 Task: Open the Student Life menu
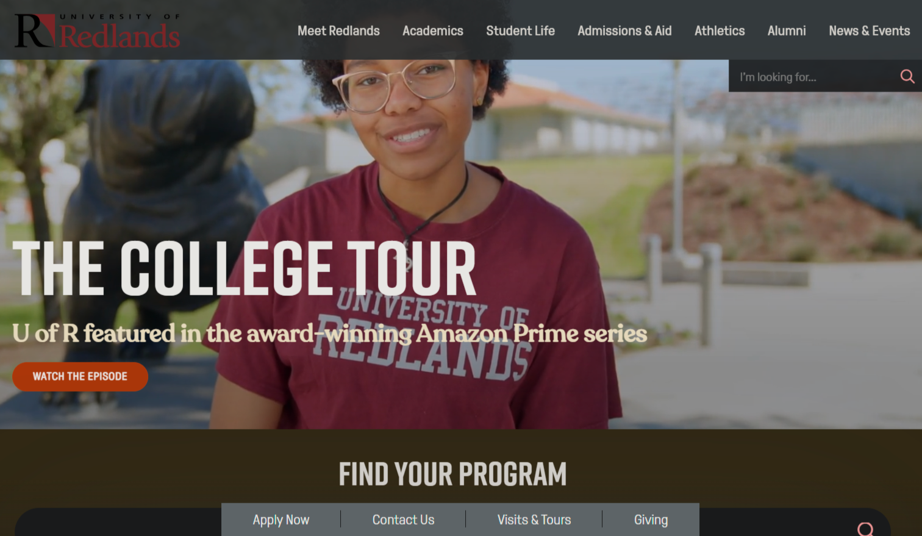click(520, 30)
